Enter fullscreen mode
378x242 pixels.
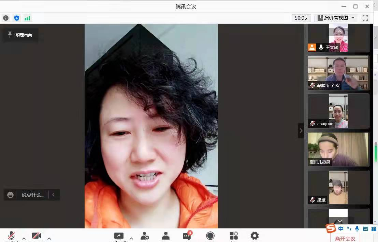pos(365,18)
